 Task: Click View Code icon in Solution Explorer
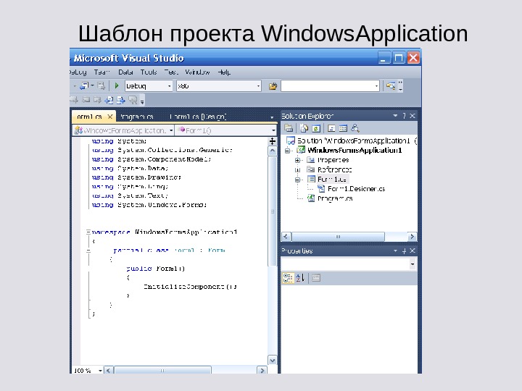(x=331, y=128)
